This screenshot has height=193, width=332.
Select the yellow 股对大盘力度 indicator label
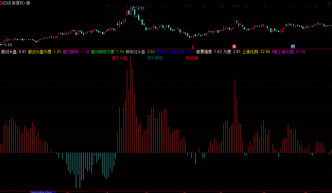pos(40,52)
